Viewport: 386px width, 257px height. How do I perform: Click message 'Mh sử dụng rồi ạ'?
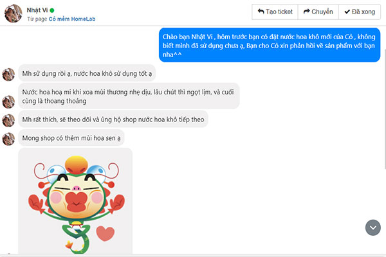(x=87, y=73)
